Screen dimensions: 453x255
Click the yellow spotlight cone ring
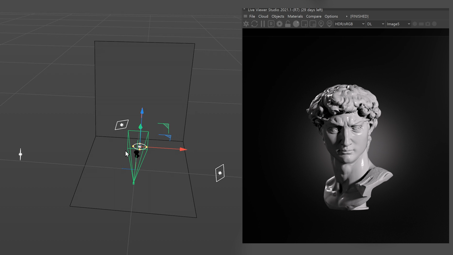[140, 146]
